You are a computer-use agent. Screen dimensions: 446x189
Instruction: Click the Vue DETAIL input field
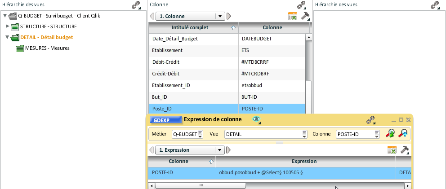[x=266, y=134]
